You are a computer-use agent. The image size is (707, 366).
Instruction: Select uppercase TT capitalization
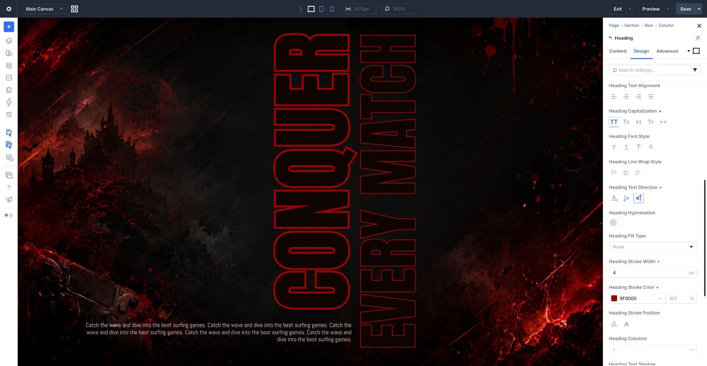pyautogui.click(x=614, y=122)
